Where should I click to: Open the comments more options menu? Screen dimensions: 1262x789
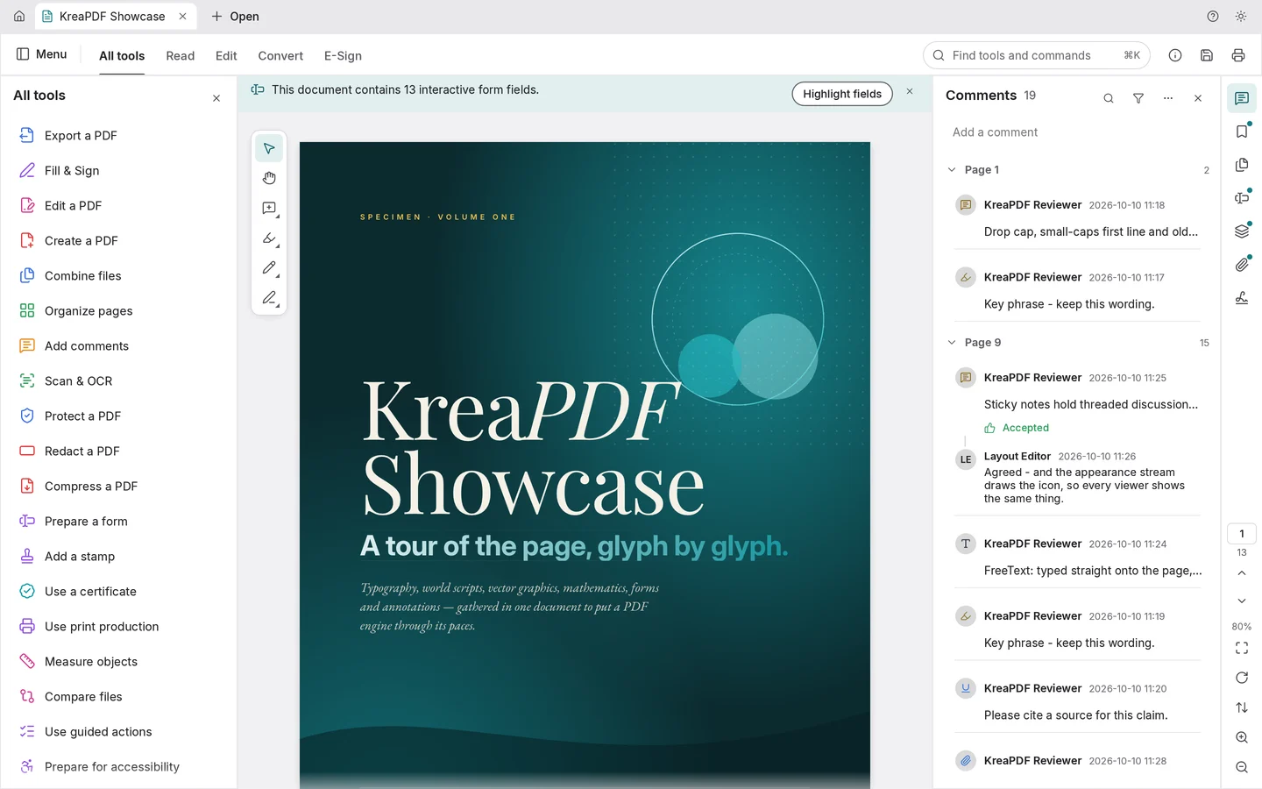(1168, 98)
